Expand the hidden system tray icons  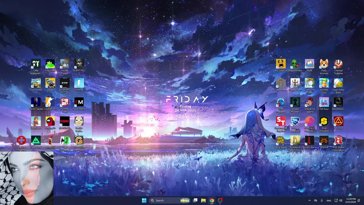click(309, 200)
